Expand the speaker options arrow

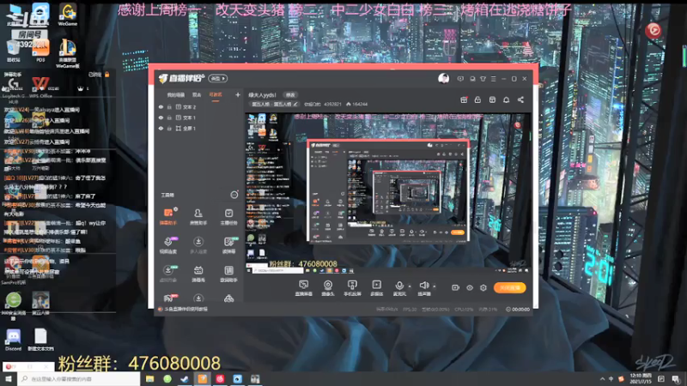pyautogui.click(x=435, y=286)
